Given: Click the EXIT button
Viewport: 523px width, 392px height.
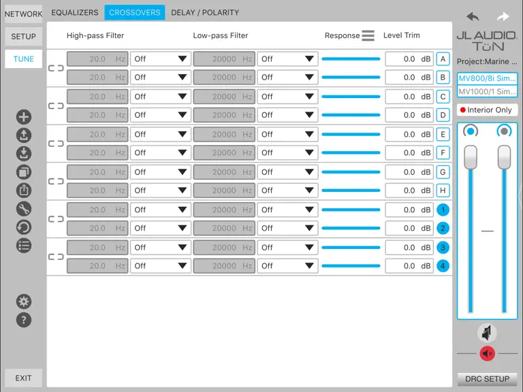Looking at the screenshot, I should (x=23, y=378).
